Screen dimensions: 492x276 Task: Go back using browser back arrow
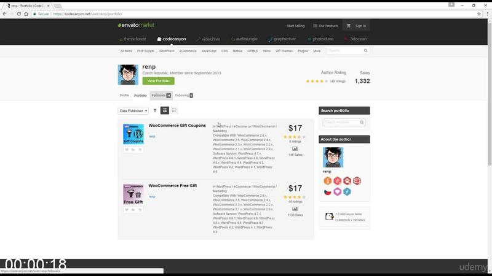[x=4, y=13]
